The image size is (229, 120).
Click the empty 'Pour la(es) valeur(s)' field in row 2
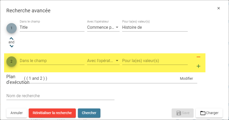point(155,61)
